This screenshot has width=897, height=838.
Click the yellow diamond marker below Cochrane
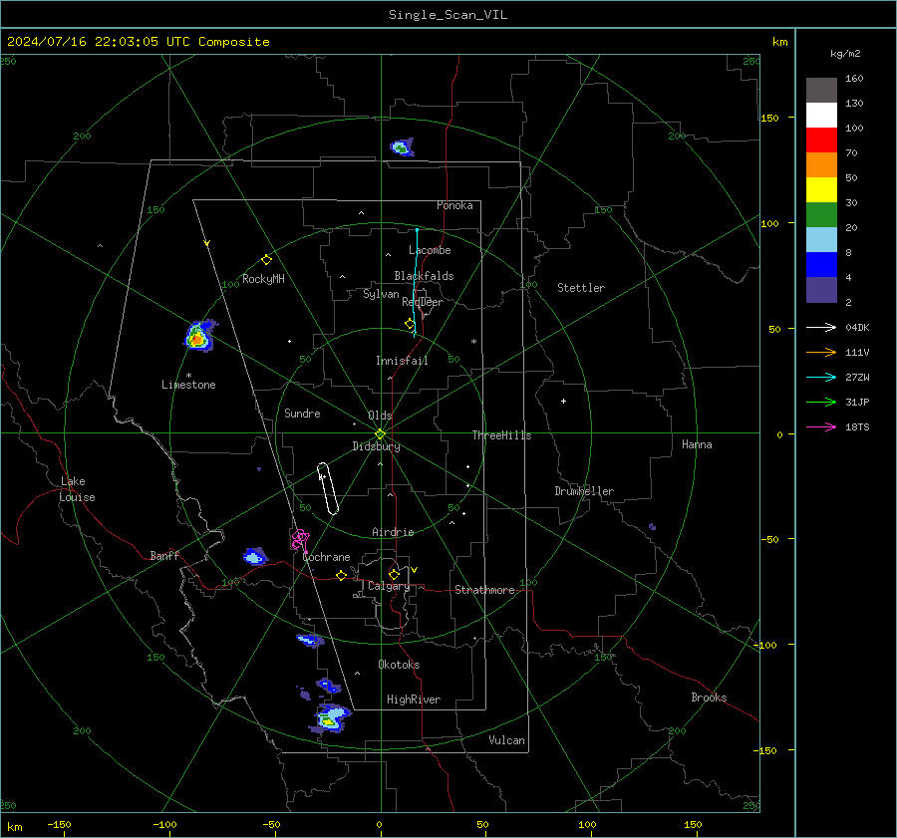[342, 576]
